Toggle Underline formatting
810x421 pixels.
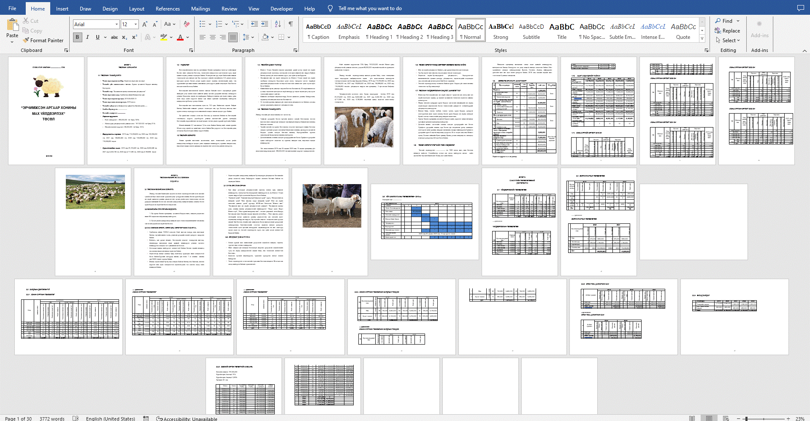98,37
